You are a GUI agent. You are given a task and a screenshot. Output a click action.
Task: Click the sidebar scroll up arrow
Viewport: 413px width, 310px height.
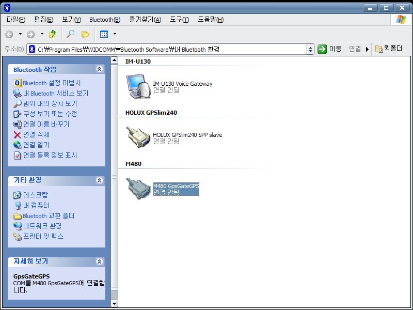114,60
